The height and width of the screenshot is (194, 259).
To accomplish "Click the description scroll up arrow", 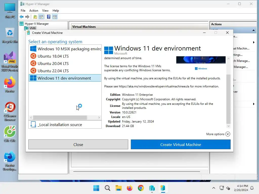I will [228, 59].
